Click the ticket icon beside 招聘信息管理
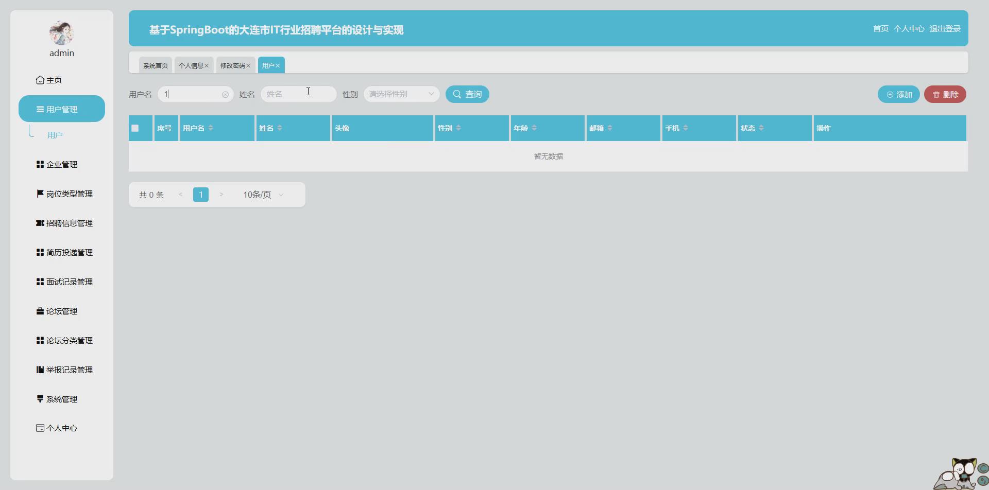 tap(40, 223)
